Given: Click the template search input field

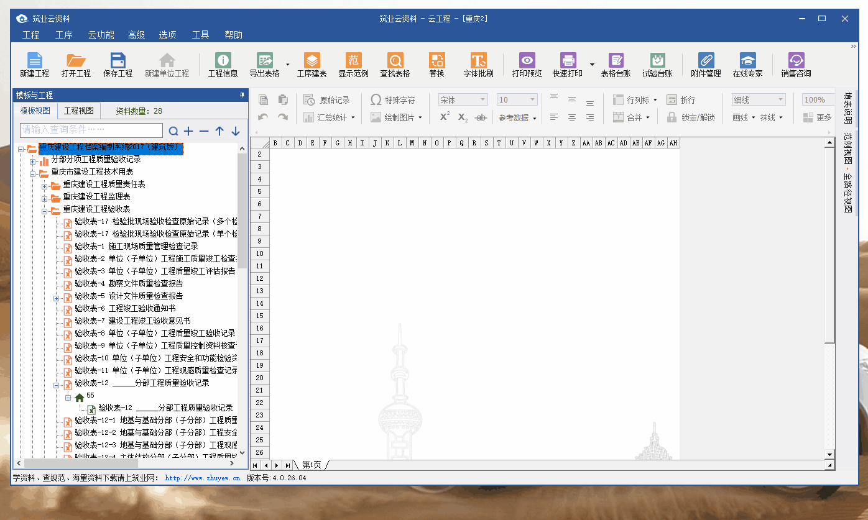Looking at the screenshot, I should pyautogui.click(x=91, y=130).
